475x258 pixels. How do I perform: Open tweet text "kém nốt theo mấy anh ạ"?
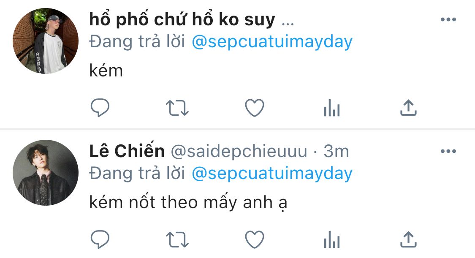click(188, 202)
